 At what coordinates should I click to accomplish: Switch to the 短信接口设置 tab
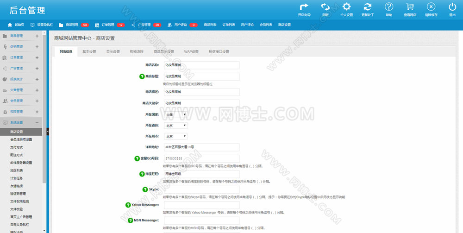coord(219,52)
